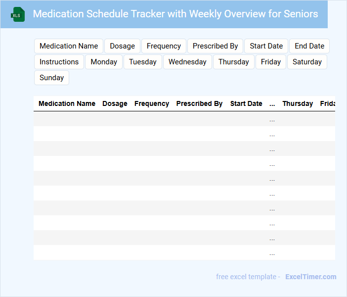Select the Sunday tag

coord(51,78)
